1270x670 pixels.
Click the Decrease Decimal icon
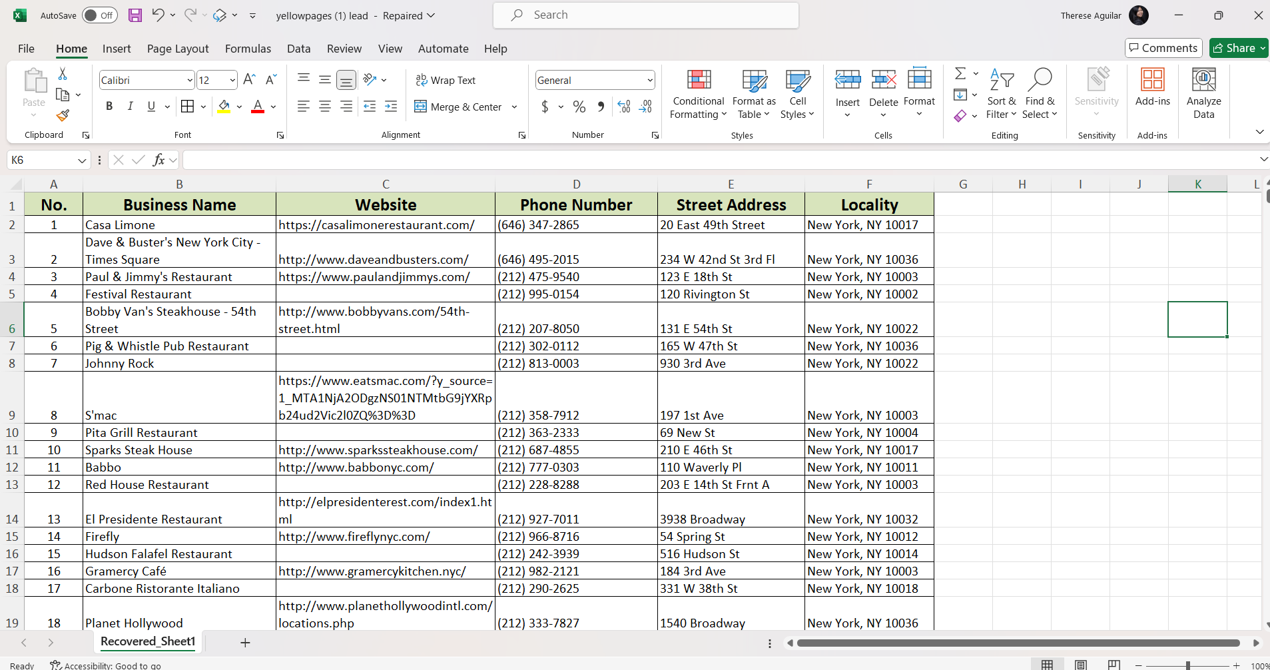click(x=645, y=107)
